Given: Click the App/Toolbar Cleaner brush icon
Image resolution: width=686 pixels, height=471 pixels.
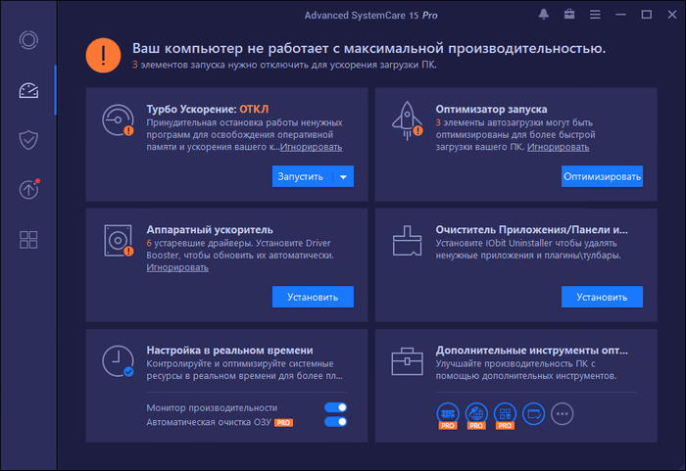Looking at the screenshot, I should tap(407, 241).
